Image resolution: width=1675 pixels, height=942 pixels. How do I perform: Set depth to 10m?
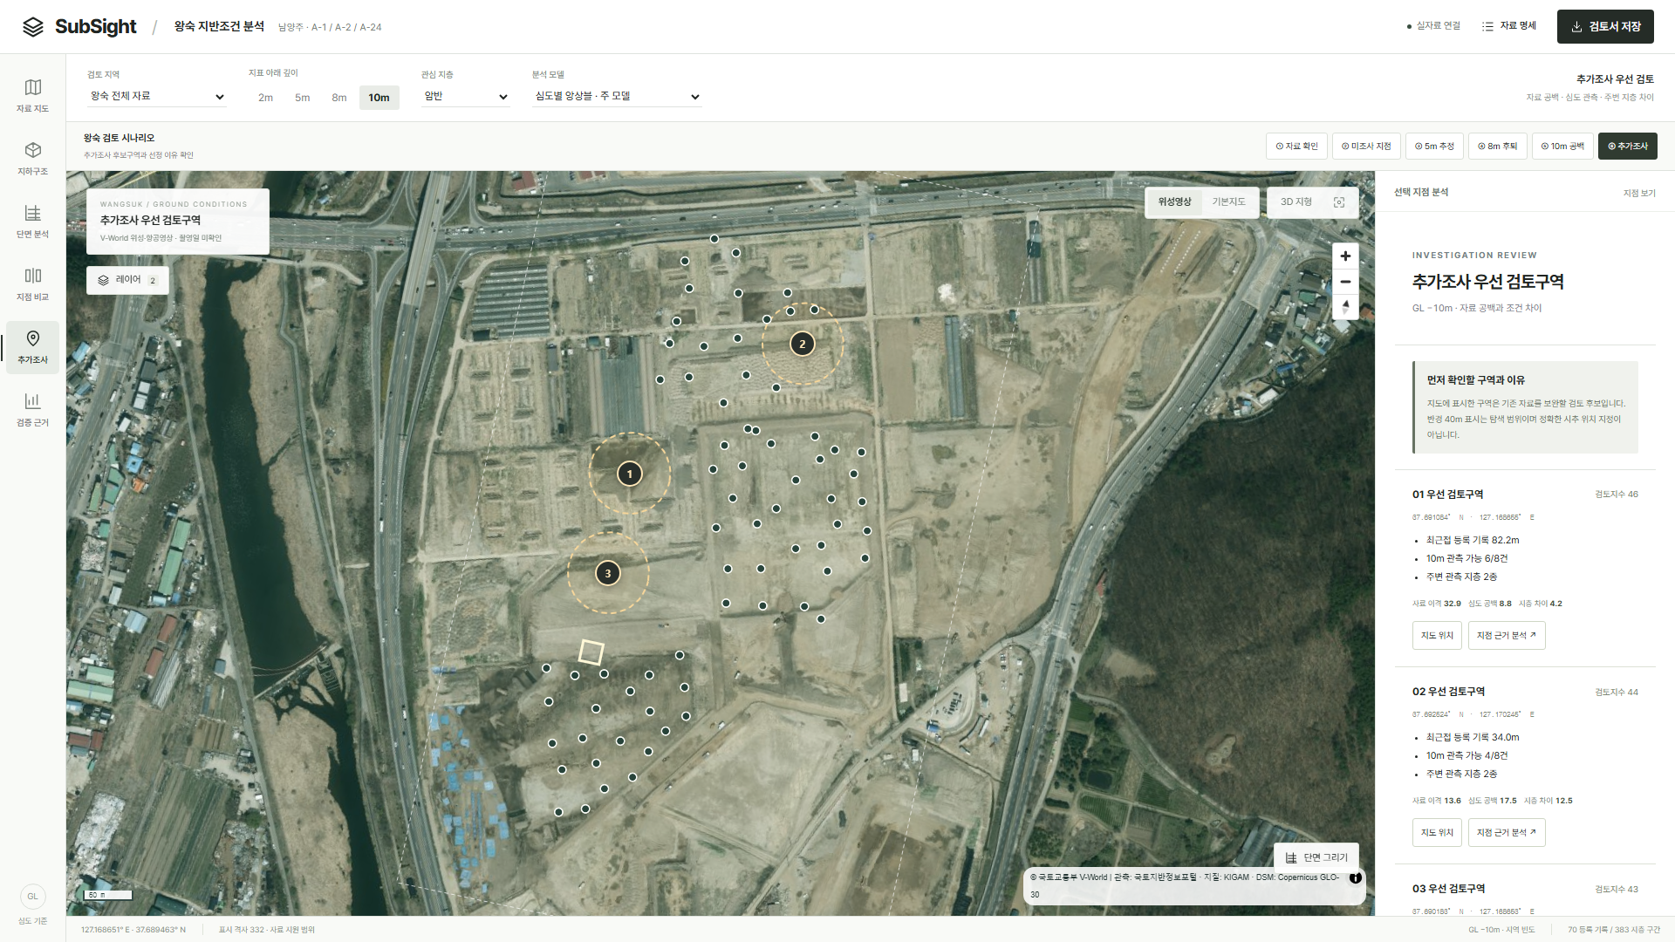379,98
